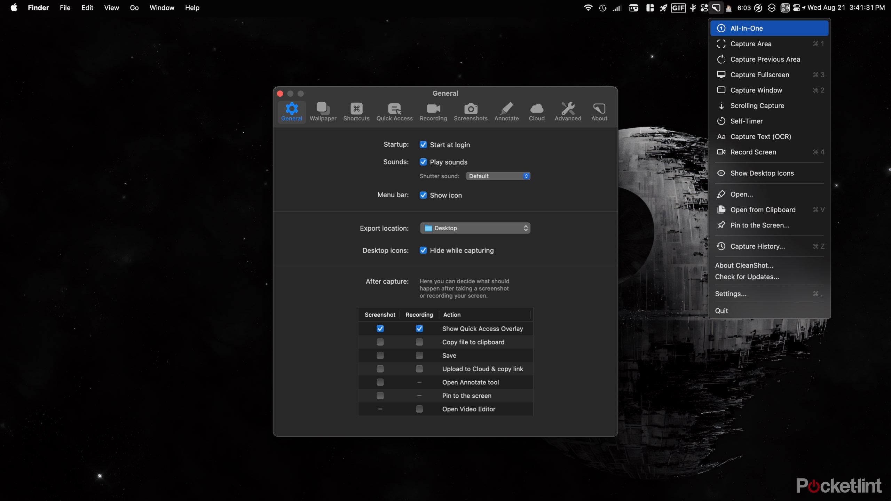Switch to the Quick Access tab
Viewport: 891px width, 501px height.
(x=394, y=112)
